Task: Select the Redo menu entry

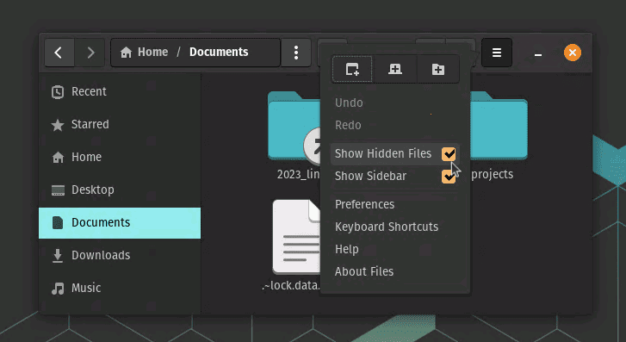Action: (395, 125)
